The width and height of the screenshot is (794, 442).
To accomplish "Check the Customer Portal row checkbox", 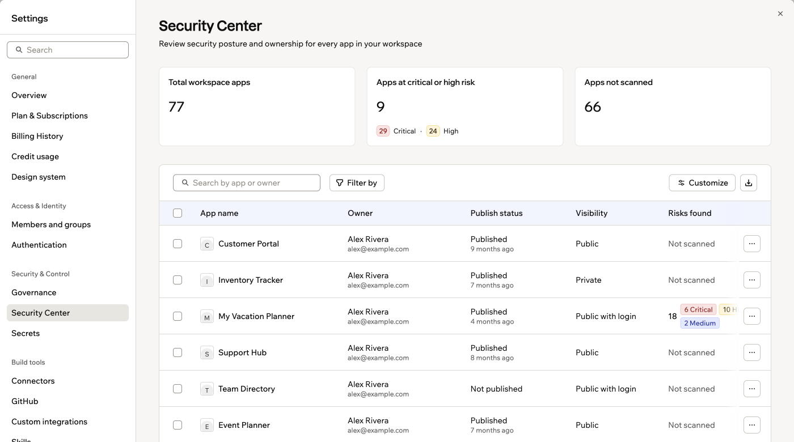I will pyautogui.click(x=178, y=244).
